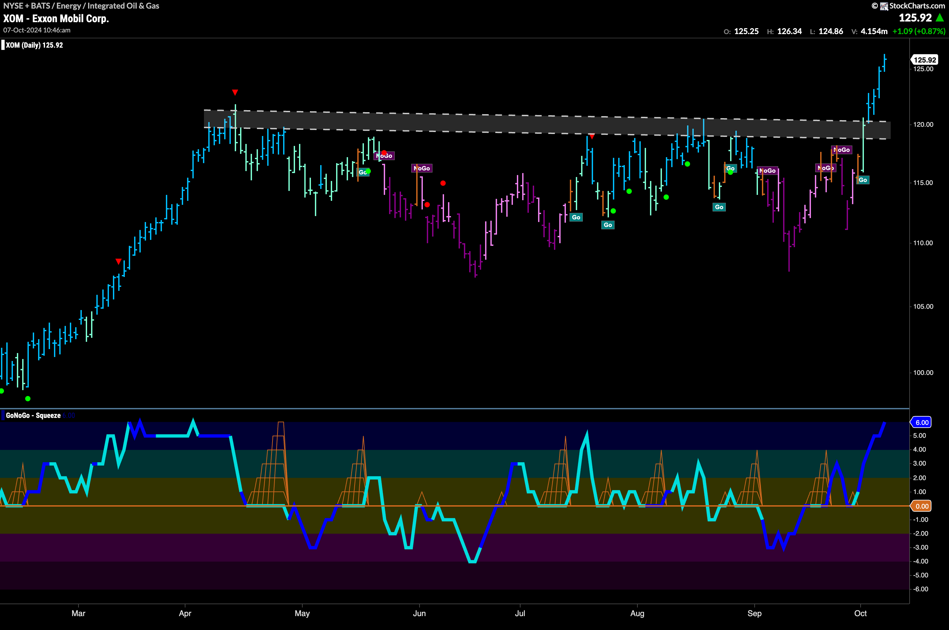This screenshot has height=630, width=949.
Task: Click the blue 6.00 oscillator value tag
Action: [x=922, y=422]
